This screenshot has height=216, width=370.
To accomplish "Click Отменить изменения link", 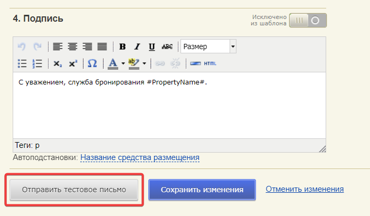I will pos(305,189).
